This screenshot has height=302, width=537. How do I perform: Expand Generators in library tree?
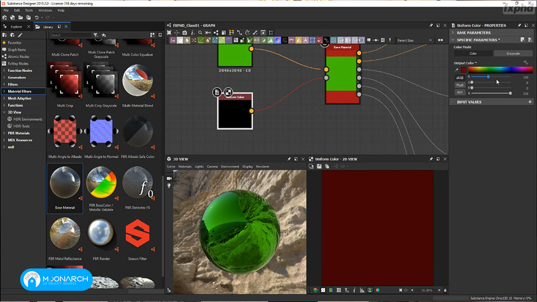[4, 77]
